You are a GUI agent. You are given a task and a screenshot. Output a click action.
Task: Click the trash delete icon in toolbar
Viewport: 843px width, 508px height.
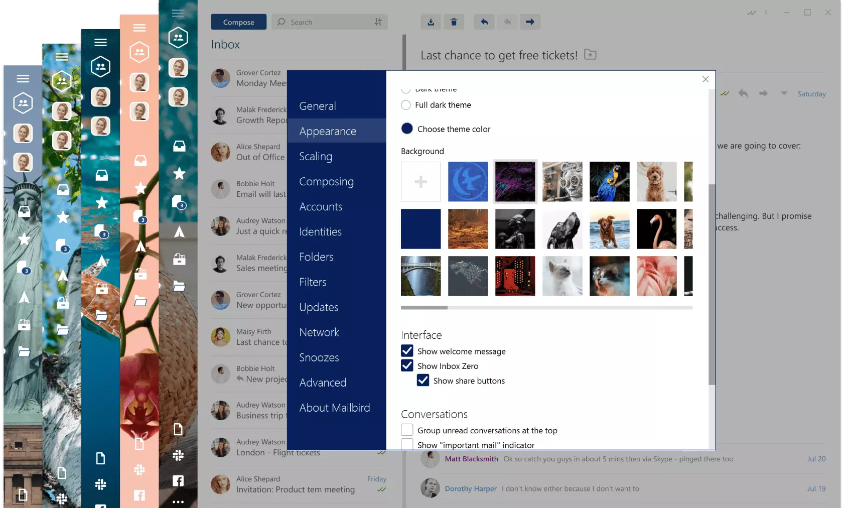(454, 22)
